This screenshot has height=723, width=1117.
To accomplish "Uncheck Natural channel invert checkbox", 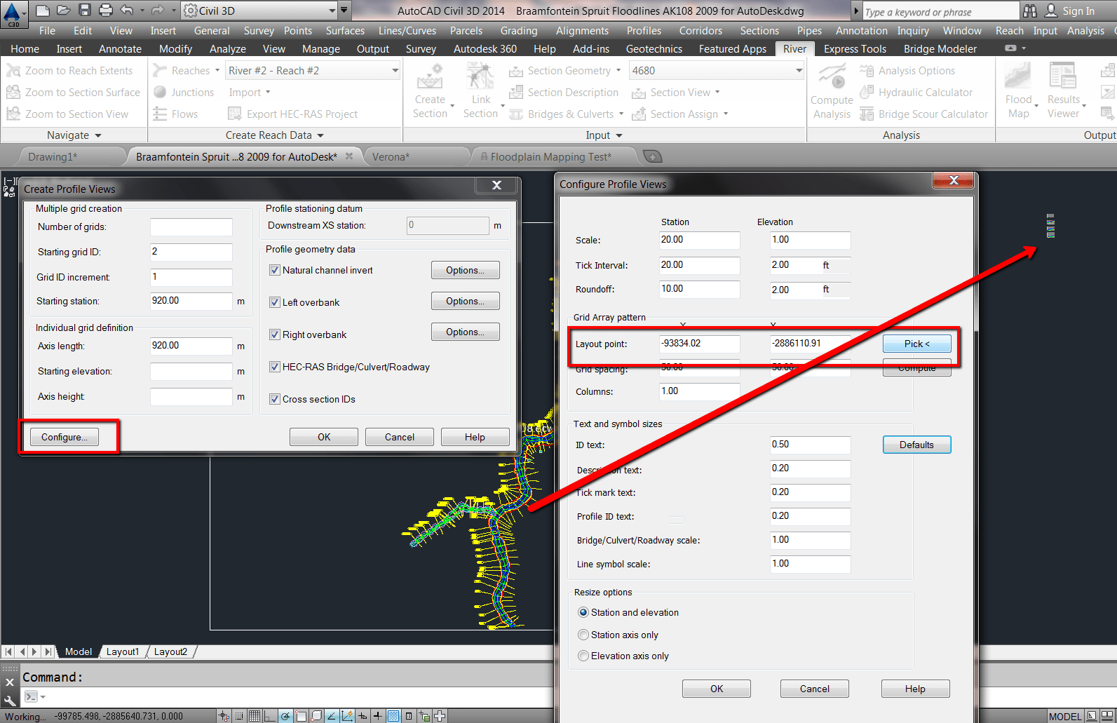I will click(x=275, y=270).
